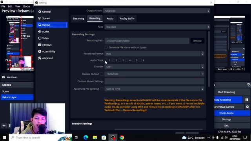Enable audio track 6 checkbox
Viewport: 251px width, 141px height.
click(x=140, y=60)
